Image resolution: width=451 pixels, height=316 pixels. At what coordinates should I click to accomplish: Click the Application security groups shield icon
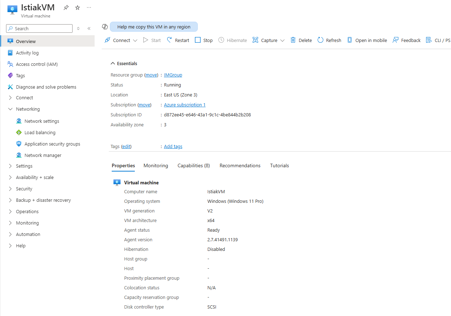pyautogui.click(x=19, y=144)
